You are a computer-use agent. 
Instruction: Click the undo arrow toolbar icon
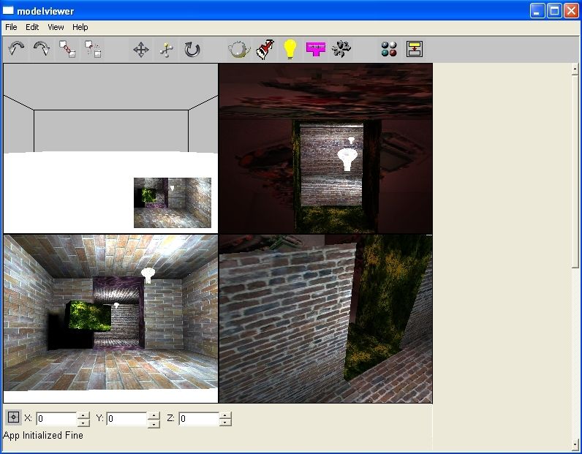17,49
